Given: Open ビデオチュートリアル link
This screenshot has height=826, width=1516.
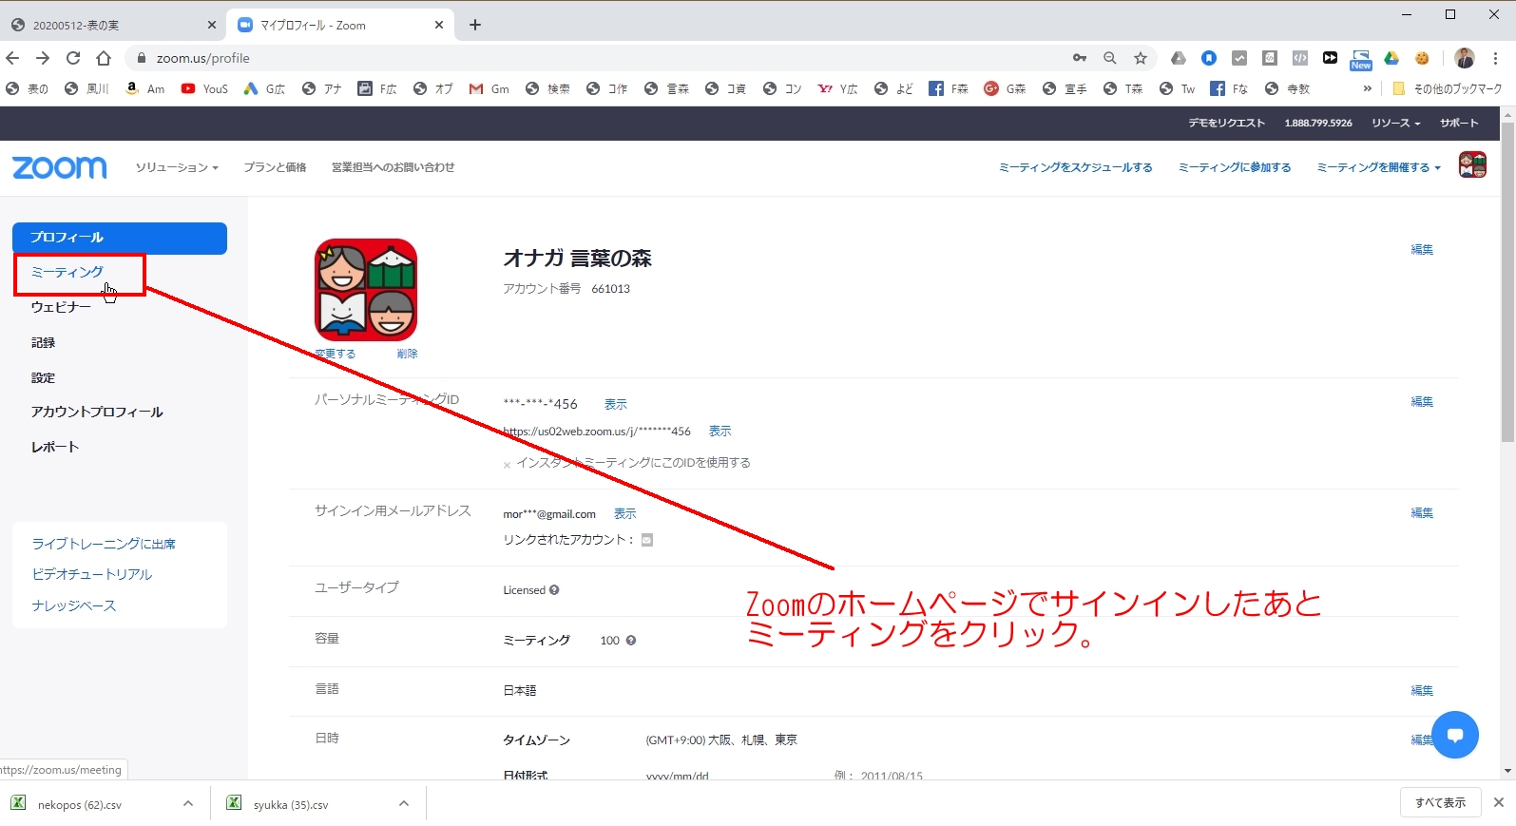Looking at the screenshot, I should click(91, 574).
